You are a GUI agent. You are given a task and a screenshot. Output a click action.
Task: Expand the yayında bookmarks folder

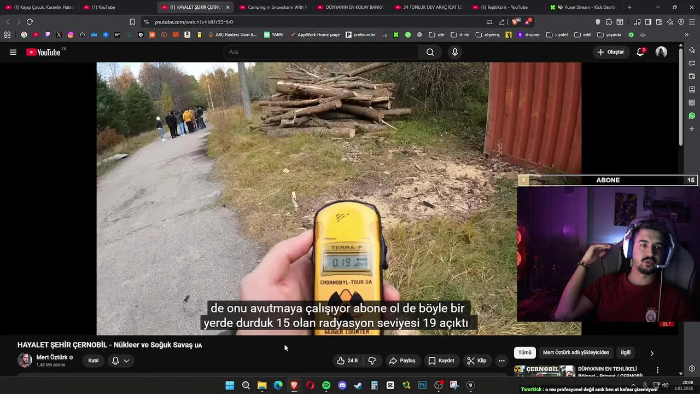(609, 34)
